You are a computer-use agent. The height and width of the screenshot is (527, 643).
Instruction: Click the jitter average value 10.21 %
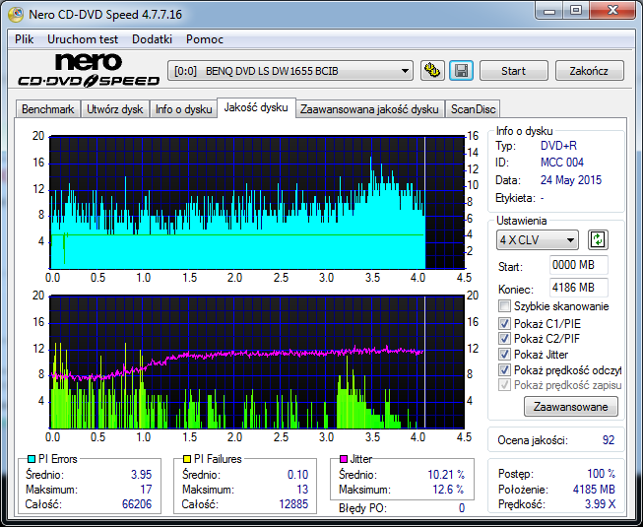click(446, 475)
